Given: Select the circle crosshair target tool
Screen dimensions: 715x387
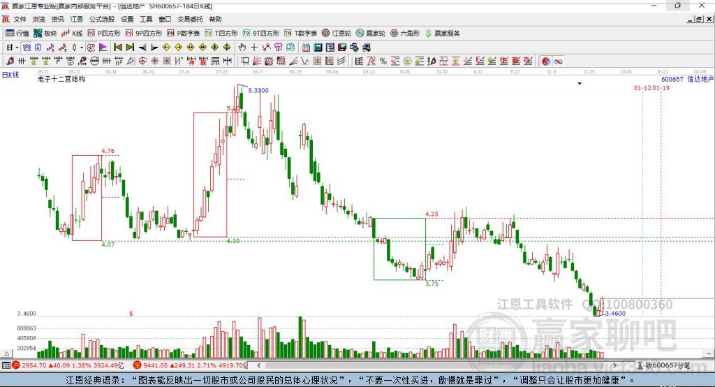Looking at the screenshot, I should [x=142, y=61].
